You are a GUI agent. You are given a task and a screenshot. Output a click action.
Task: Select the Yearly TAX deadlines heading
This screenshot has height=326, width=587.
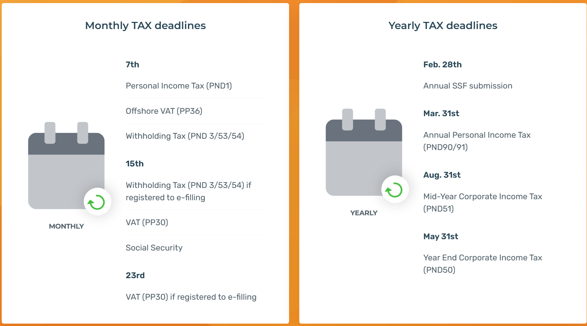[443, 26]
